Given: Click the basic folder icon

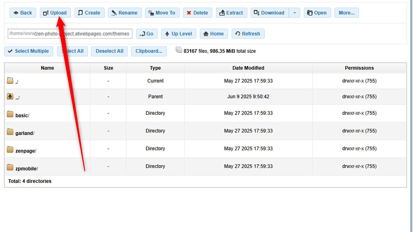Looking at the screenshot, I should 10,114.
